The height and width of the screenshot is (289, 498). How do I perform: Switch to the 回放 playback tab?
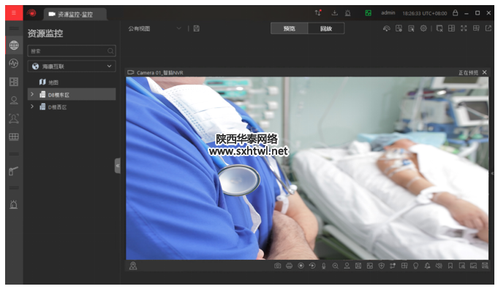click(326, 28)
